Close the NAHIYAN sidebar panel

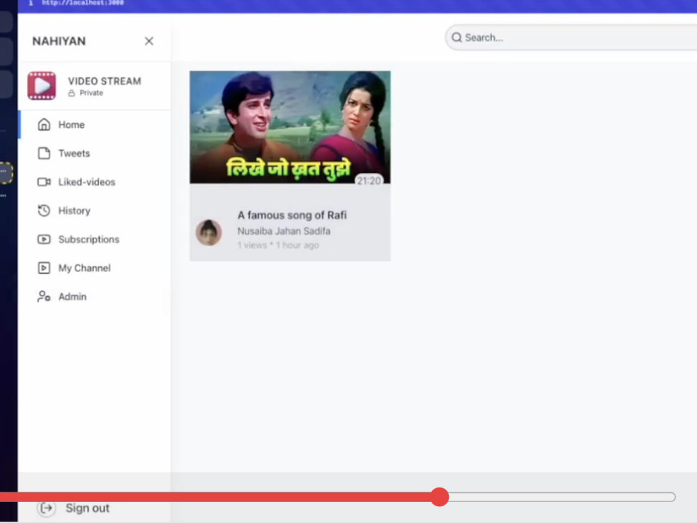click(149, 41)
